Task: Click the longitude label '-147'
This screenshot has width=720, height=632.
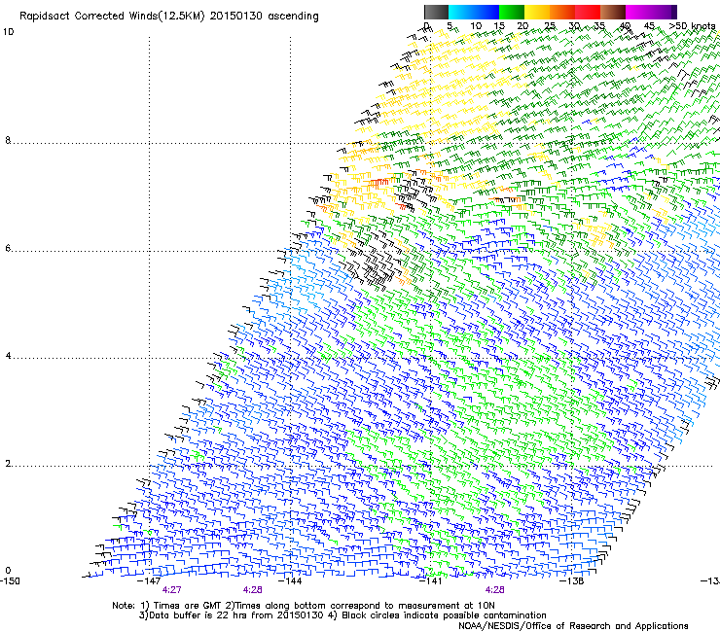Action: pos(149,581)
